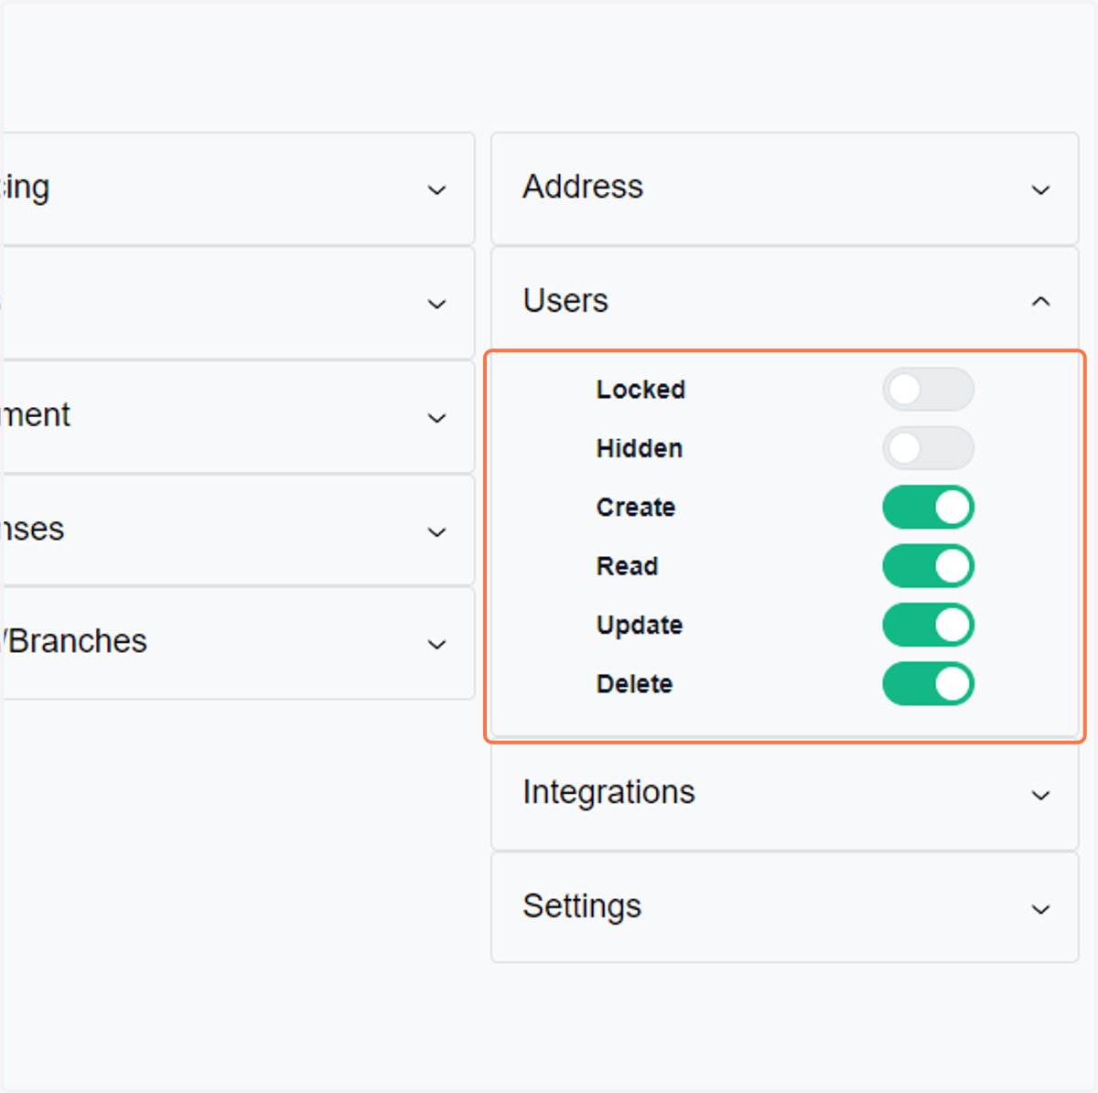Expand the Integrations section chevron
Viewport: 1098px width, 1093px height.
coord(1040,795)
